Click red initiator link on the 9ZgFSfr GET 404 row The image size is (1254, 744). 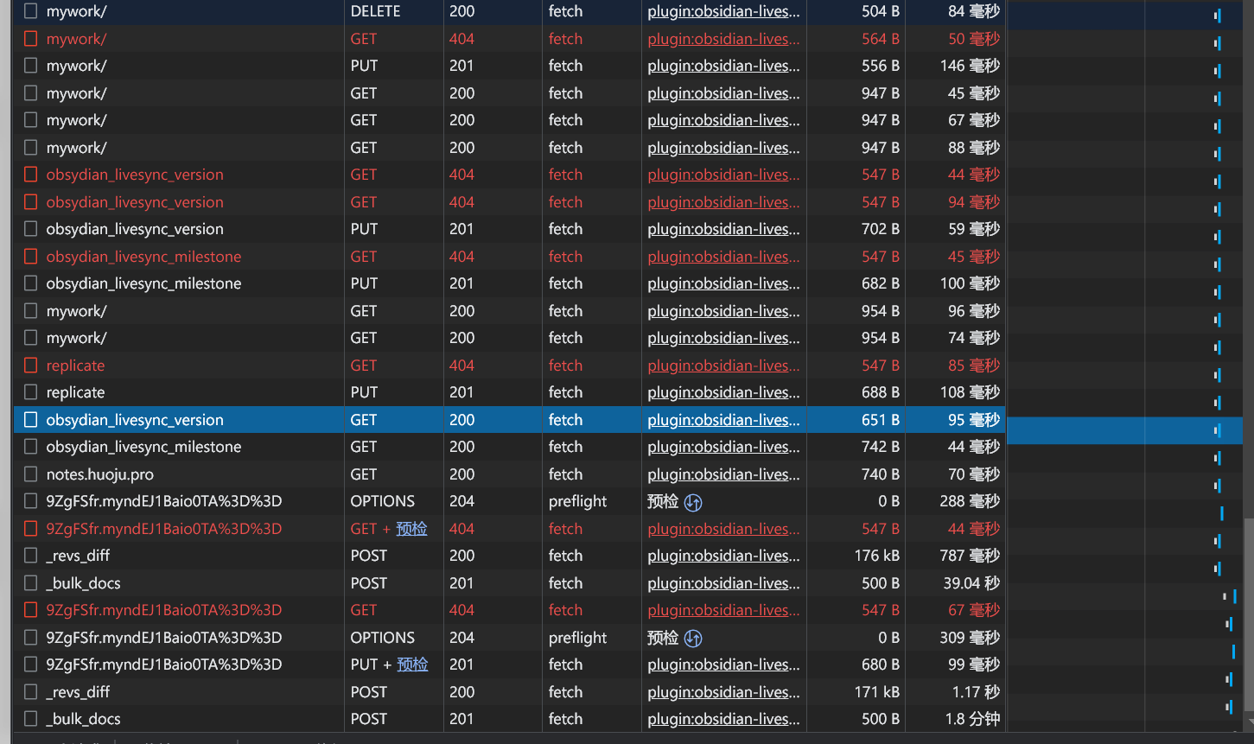(x=723, y=609)
